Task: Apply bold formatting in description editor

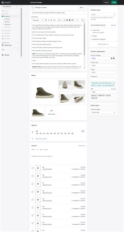Action: click(x=46, y=20)
